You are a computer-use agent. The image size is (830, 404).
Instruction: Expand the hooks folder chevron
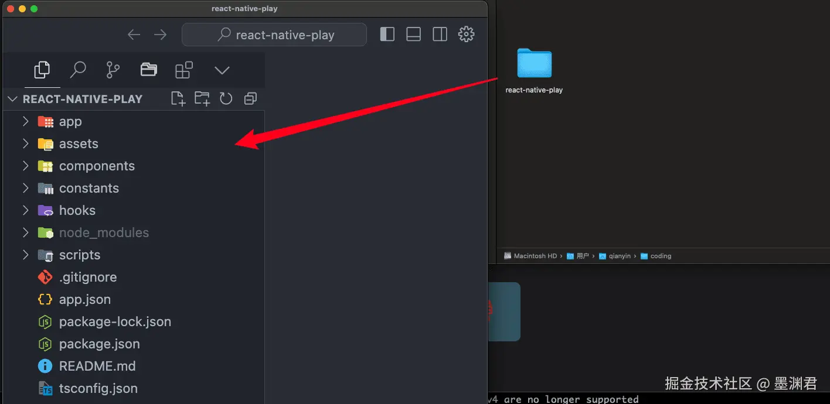click(25, 211)
